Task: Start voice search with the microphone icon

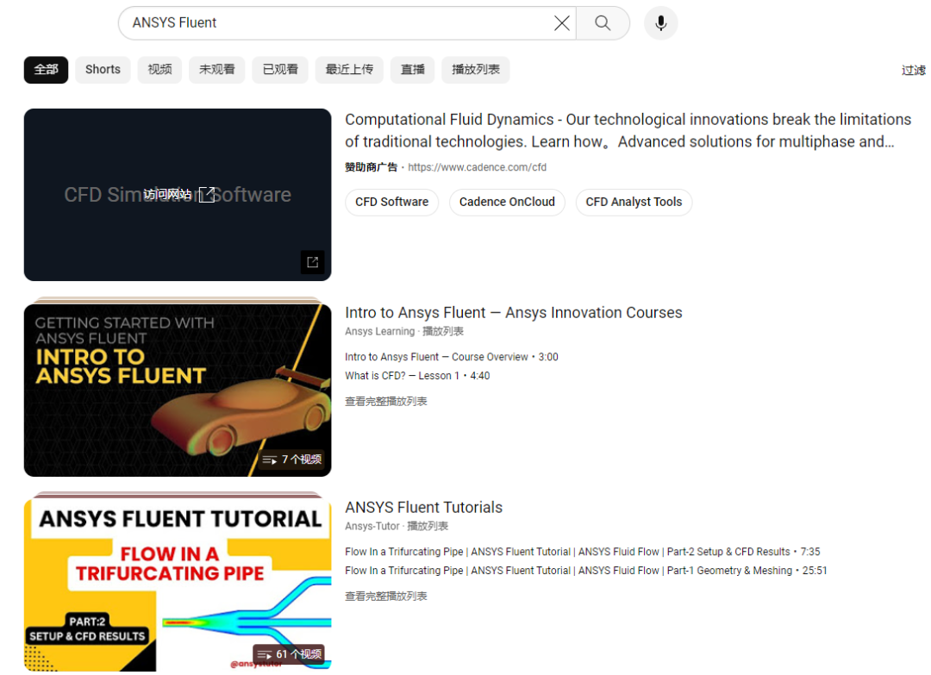Action: coord(661,23)
